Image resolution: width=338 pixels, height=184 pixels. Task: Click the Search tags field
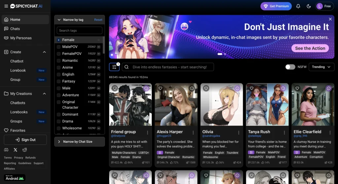tap(79, 30)
